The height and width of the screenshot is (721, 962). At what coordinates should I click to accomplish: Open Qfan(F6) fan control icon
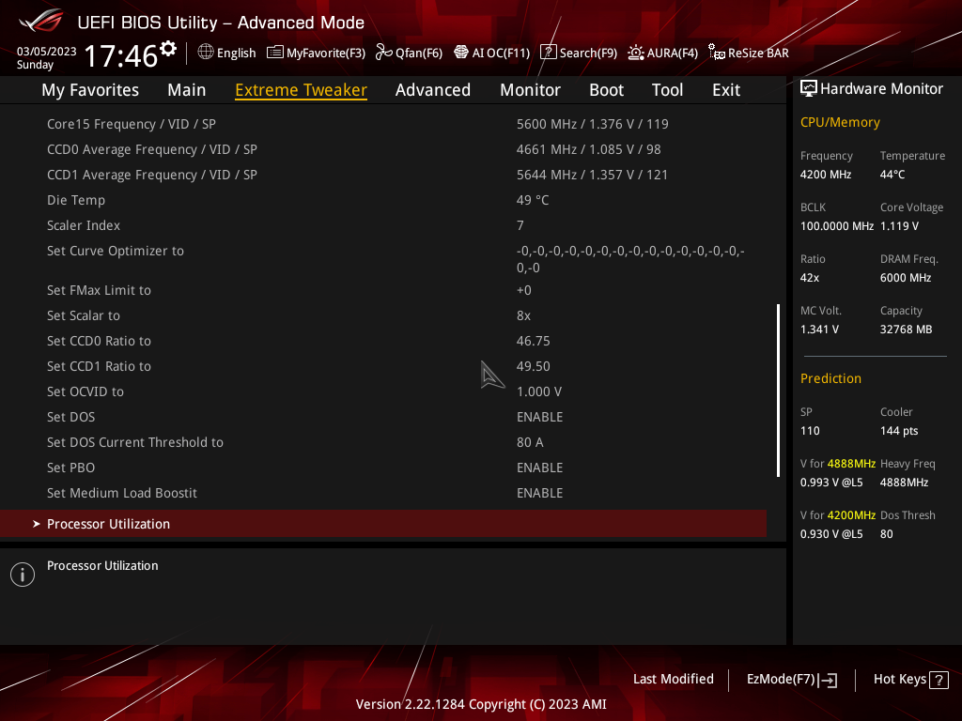coord(383,53)
